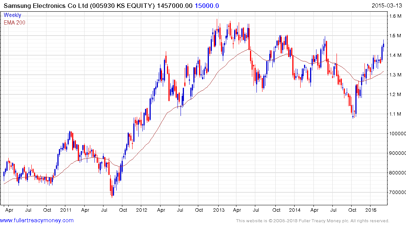Screen dimensions: 406x226
Task: Select the 2015 marker on time axis
Action: [x=371, y=209]
